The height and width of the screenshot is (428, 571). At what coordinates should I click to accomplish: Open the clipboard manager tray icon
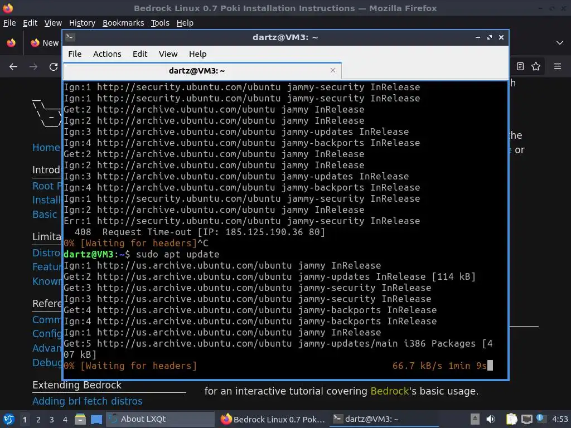[511, 419]
